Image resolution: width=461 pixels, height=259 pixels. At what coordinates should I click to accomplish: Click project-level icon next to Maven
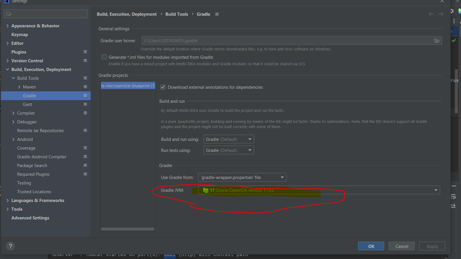pos(85,87)
